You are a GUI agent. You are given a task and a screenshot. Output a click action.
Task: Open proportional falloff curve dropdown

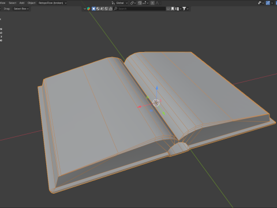[x=158, y=3]
